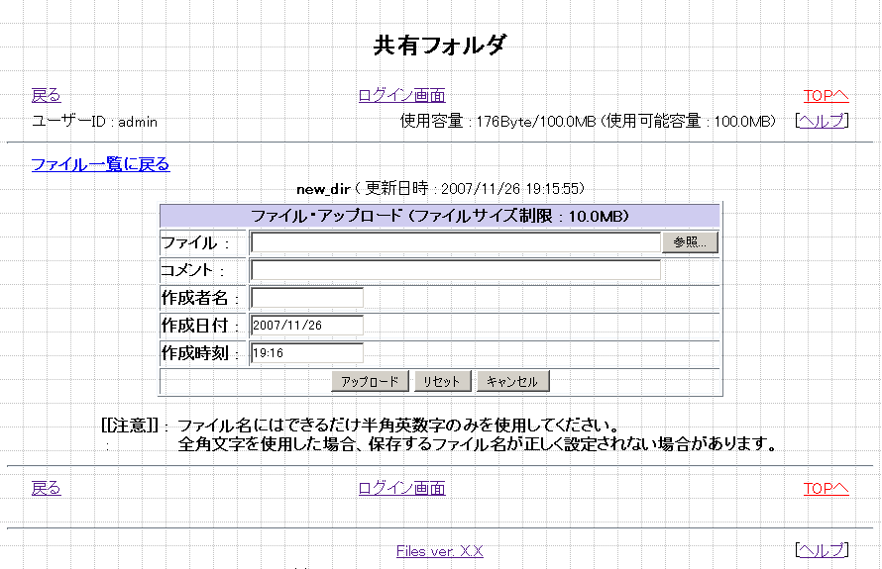Select the 作成者名 input box
This screenshot has width=882, height=569.
307,298
